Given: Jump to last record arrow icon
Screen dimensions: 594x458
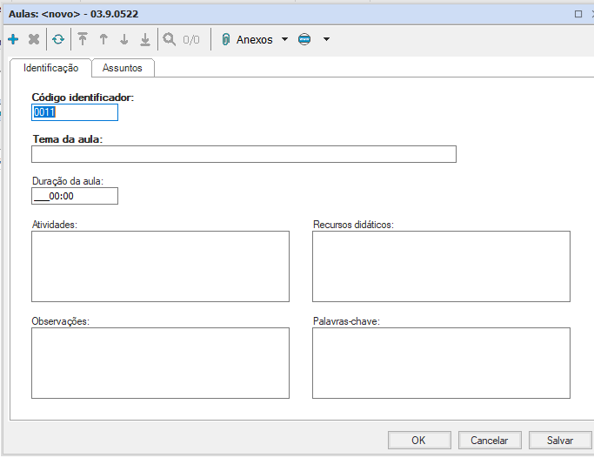Looking at the screenshot, I should point(145,39).
